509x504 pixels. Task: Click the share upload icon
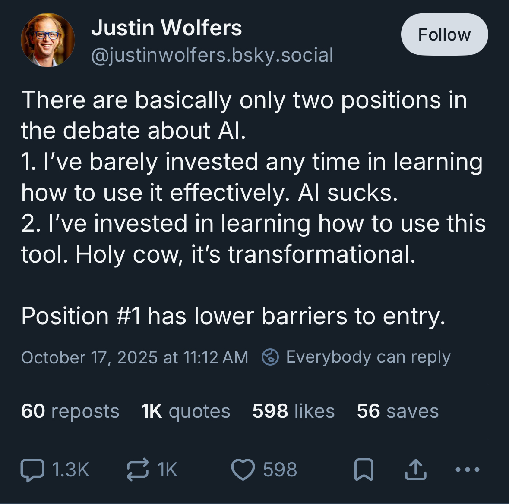pos(415,470)
